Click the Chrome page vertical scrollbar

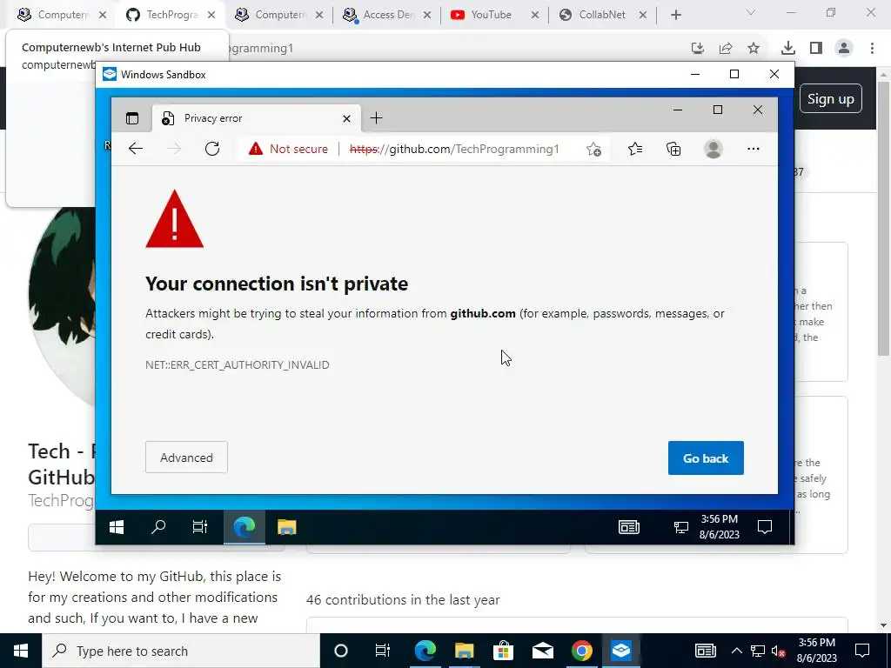[x=884, y=218]
